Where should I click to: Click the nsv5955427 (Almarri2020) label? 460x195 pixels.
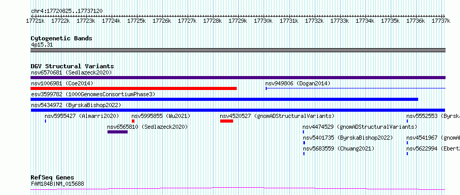point(82,116)
